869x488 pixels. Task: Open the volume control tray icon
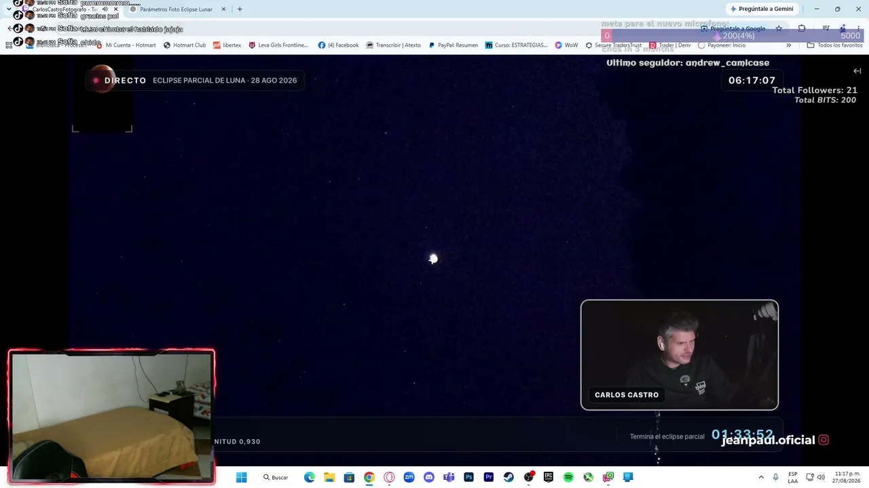click(821, 477)
